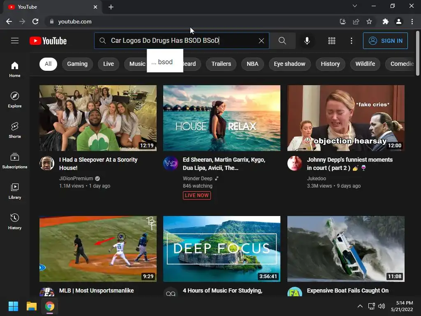Go forward with the browser forward arrow
The image size is (421, 316).
[22, 21]
